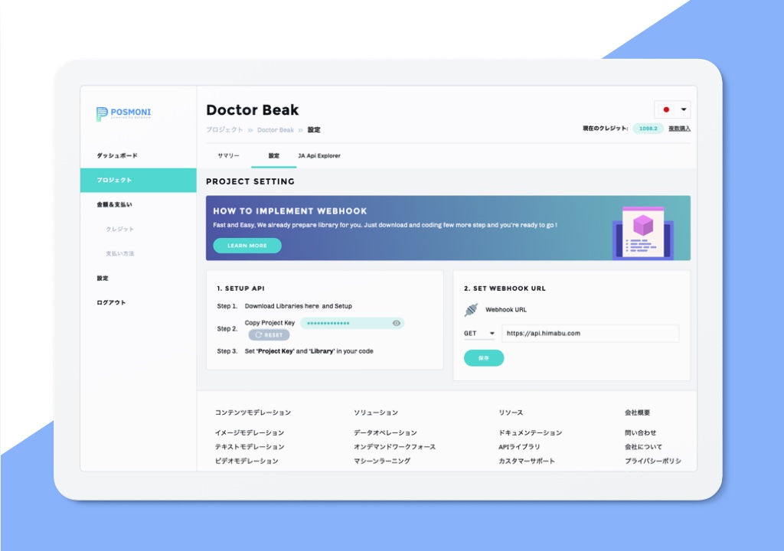Screen dimensions: 784x551
Task: Click the masked project key field
Action: point(345,324)
